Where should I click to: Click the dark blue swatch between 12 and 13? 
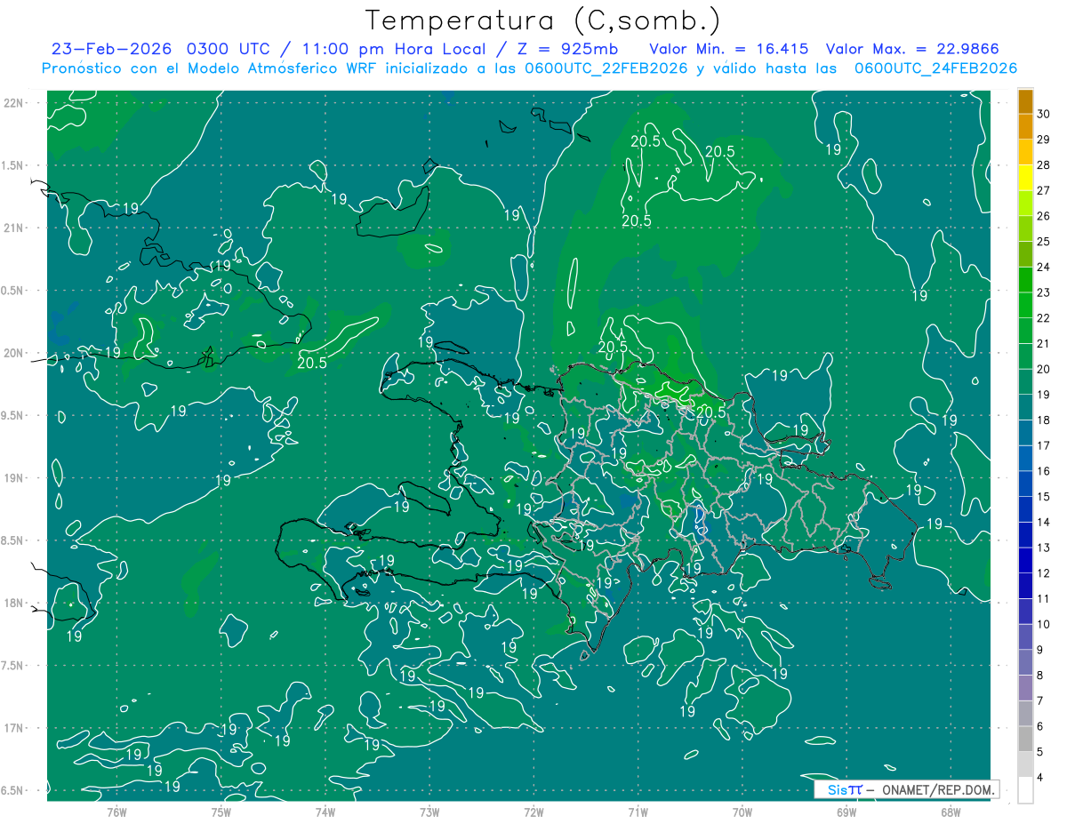point(1025,561)
